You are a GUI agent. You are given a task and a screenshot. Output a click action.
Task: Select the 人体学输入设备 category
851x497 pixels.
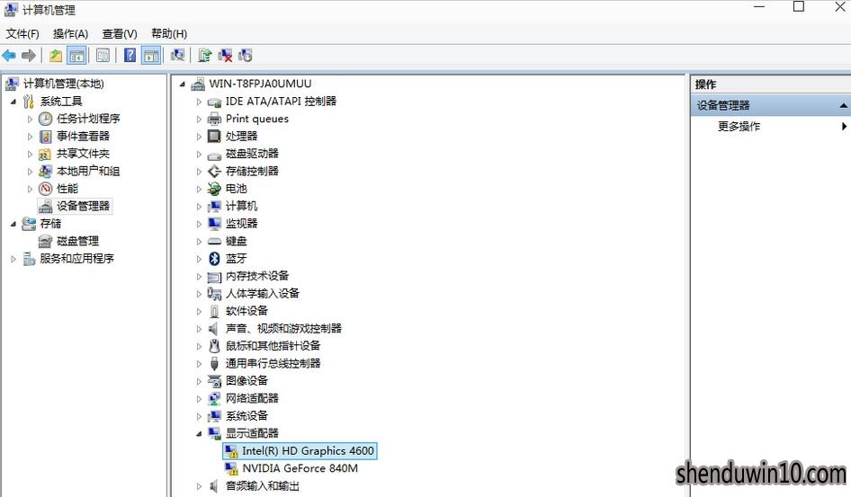pyautogui.click(x=263, y=293)
